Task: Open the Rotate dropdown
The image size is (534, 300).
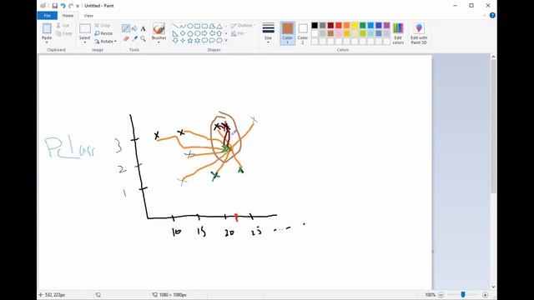Action: 106,41
